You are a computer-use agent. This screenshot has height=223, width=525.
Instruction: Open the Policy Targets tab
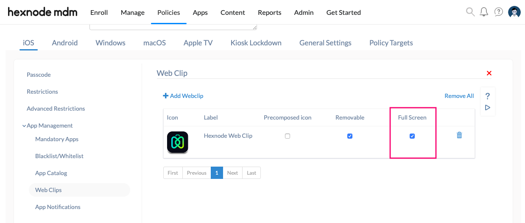tap(391, 43)
